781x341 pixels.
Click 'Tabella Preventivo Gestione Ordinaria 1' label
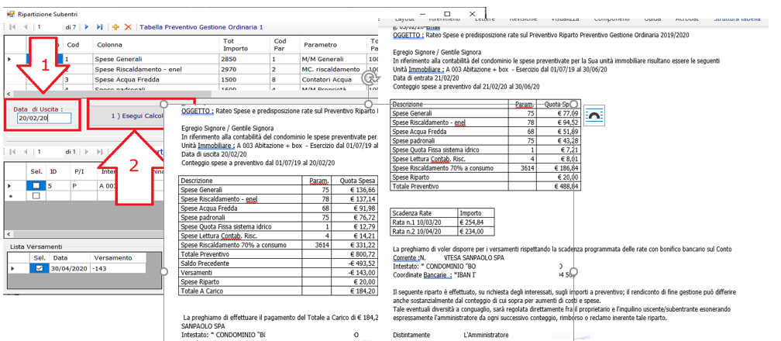click(201, 27)
